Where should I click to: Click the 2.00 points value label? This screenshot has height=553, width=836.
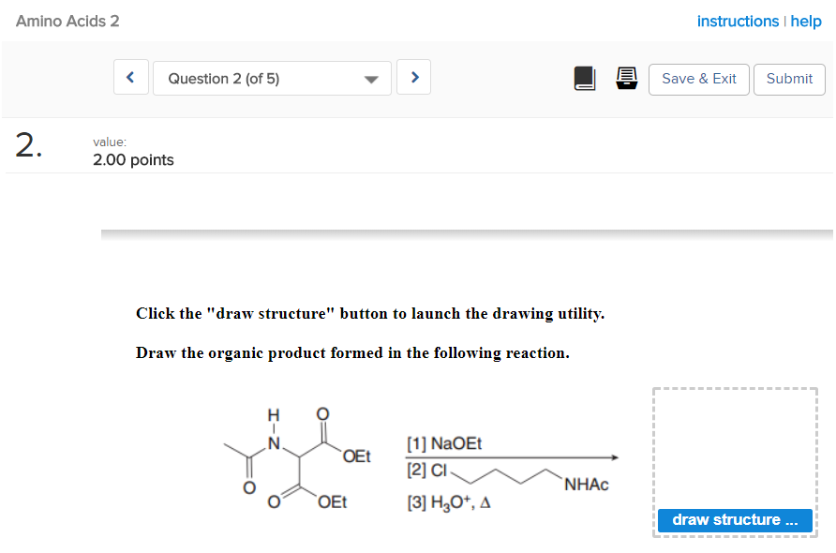[x=132, y=159]
